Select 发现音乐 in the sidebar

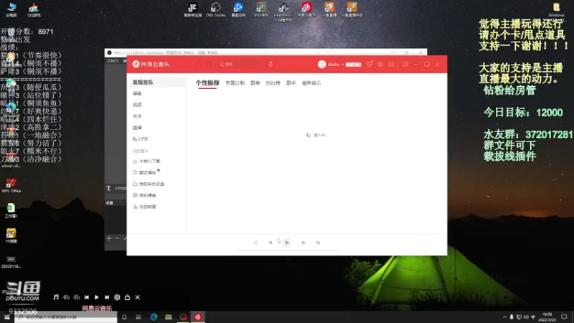[x=143, y=82]
